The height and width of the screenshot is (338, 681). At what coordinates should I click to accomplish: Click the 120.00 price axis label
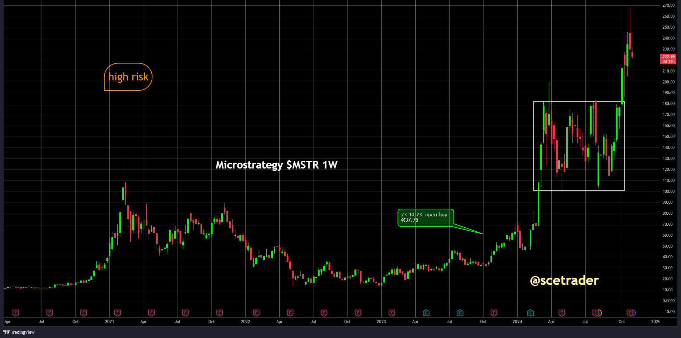tap(669, 169)
